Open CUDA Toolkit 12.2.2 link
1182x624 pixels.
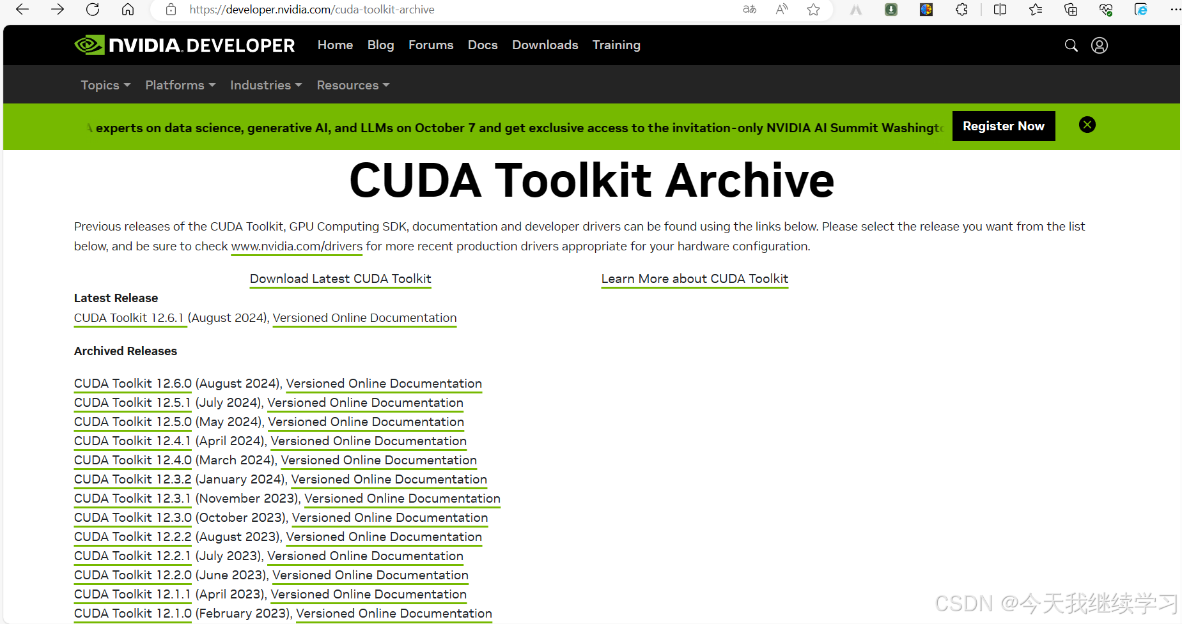(133, 537)
